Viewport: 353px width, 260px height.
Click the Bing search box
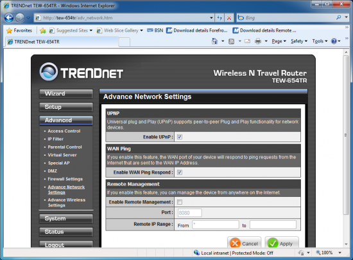286,17
